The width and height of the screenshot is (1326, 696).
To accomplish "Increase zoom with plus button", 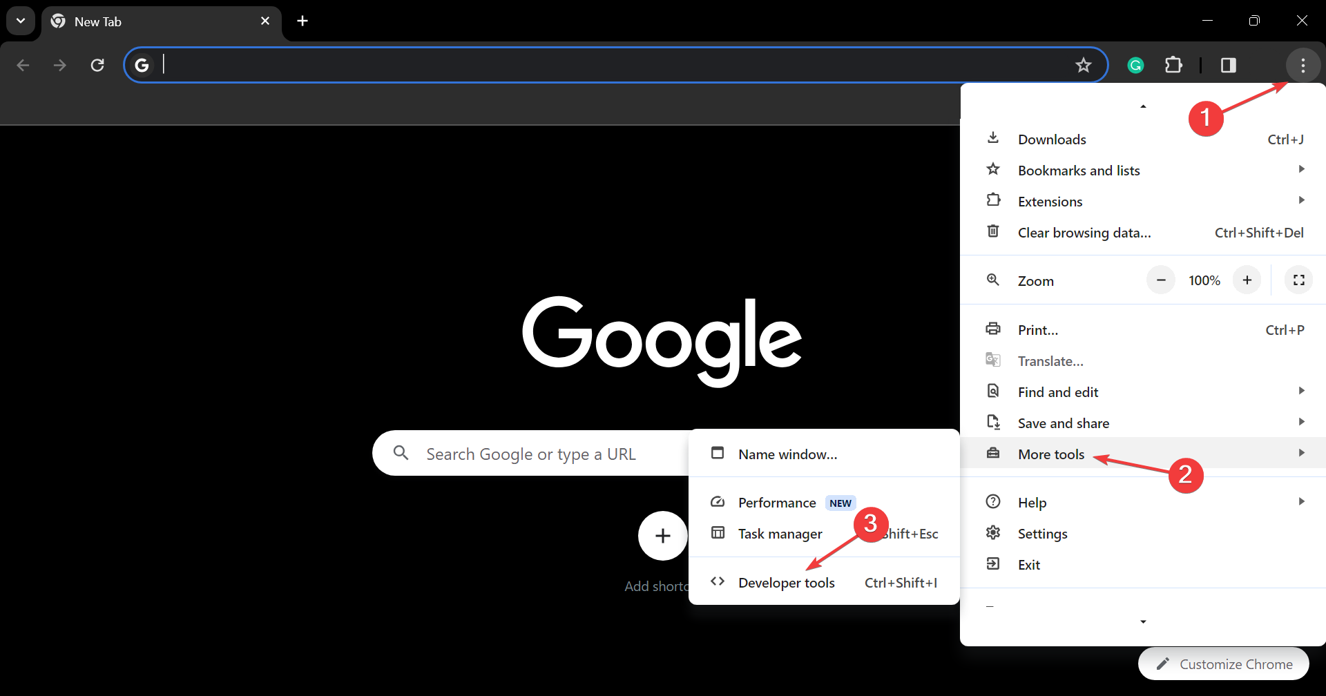I will point(1247,280).
